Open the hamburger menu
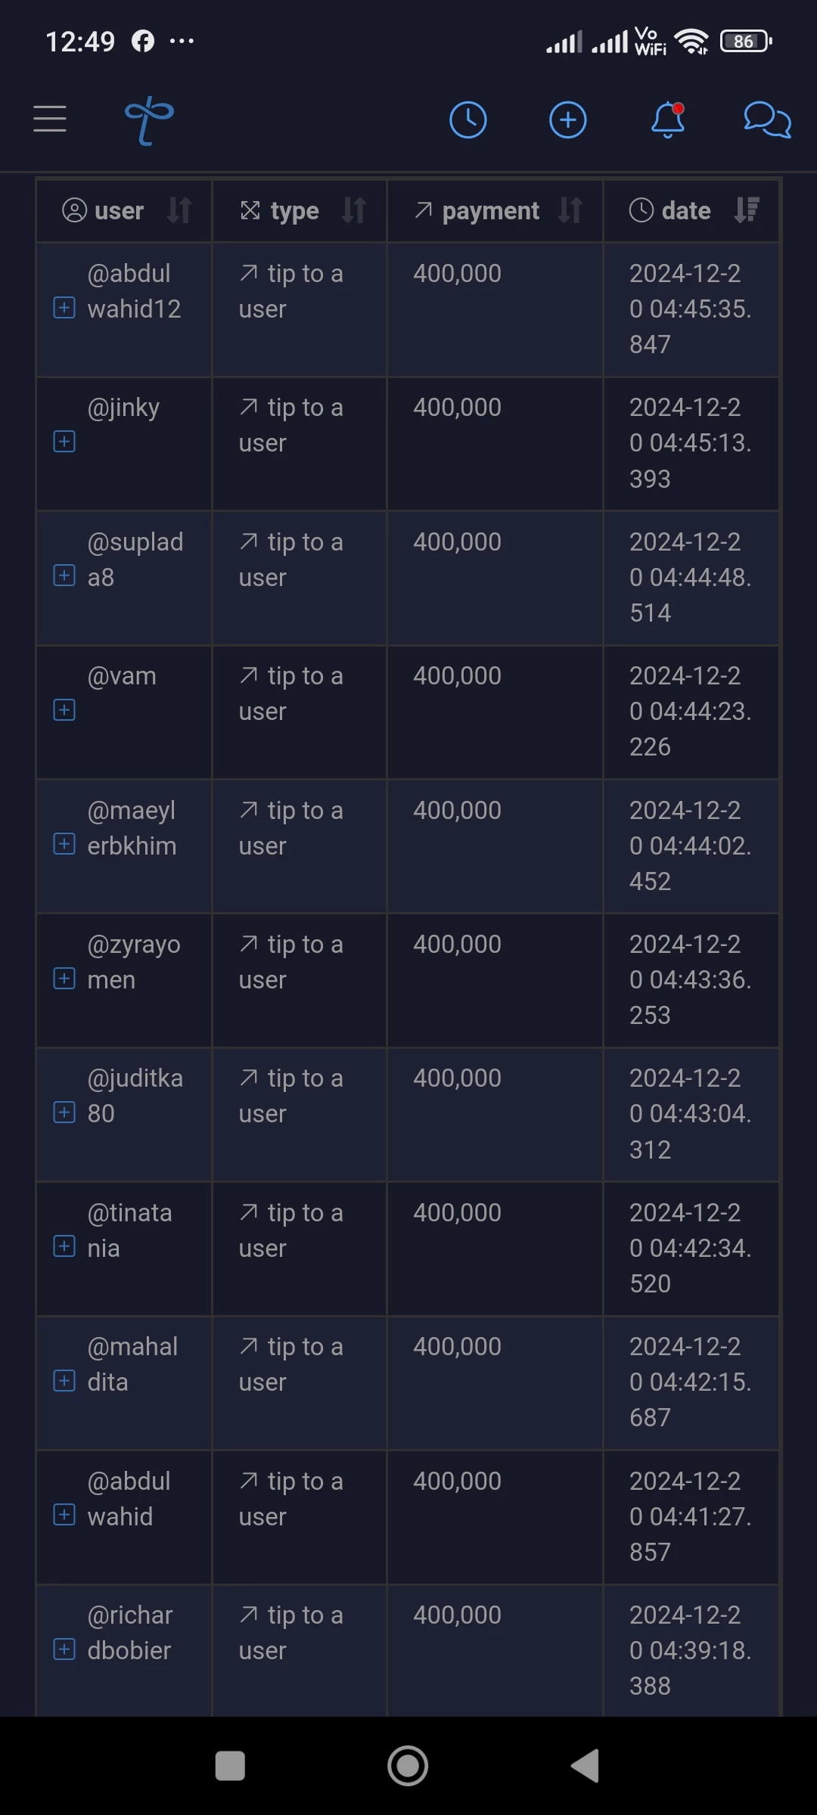The image size is (817, 1815). click(x=50, y=119)
